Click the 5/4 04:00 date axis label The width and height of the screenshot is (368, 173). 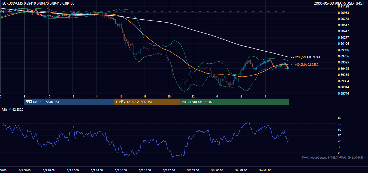265,170
